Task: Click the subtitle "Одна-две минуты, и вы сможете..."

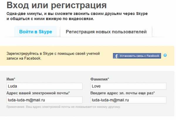Action: click(x=77, y=16)
